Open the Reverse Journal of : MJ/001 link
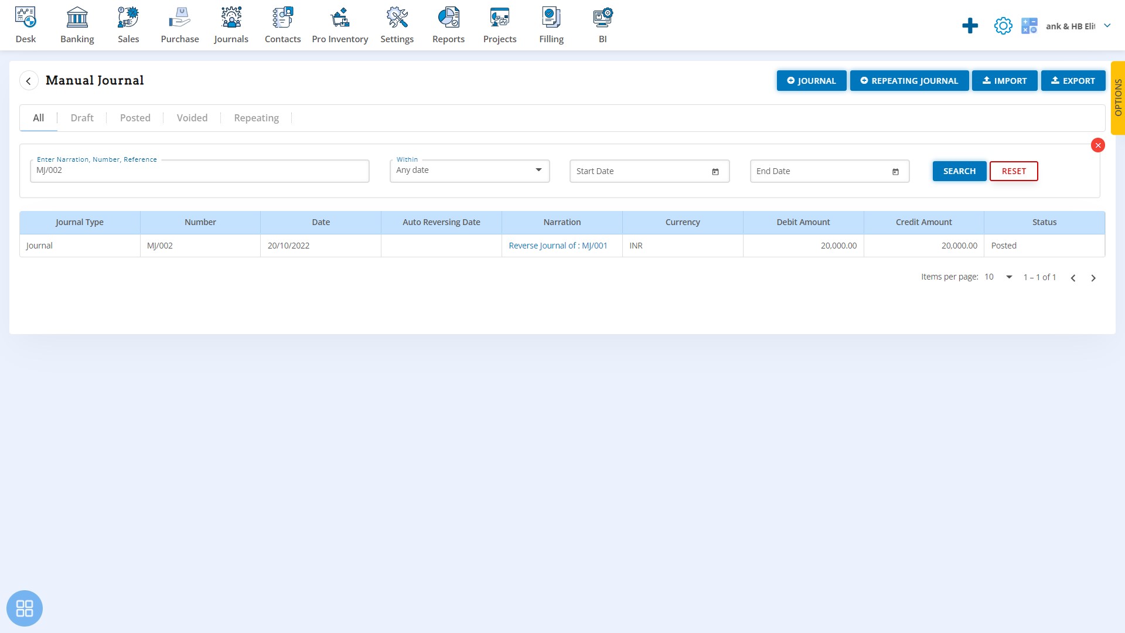 pyautogui.click(x=558, y=246)
